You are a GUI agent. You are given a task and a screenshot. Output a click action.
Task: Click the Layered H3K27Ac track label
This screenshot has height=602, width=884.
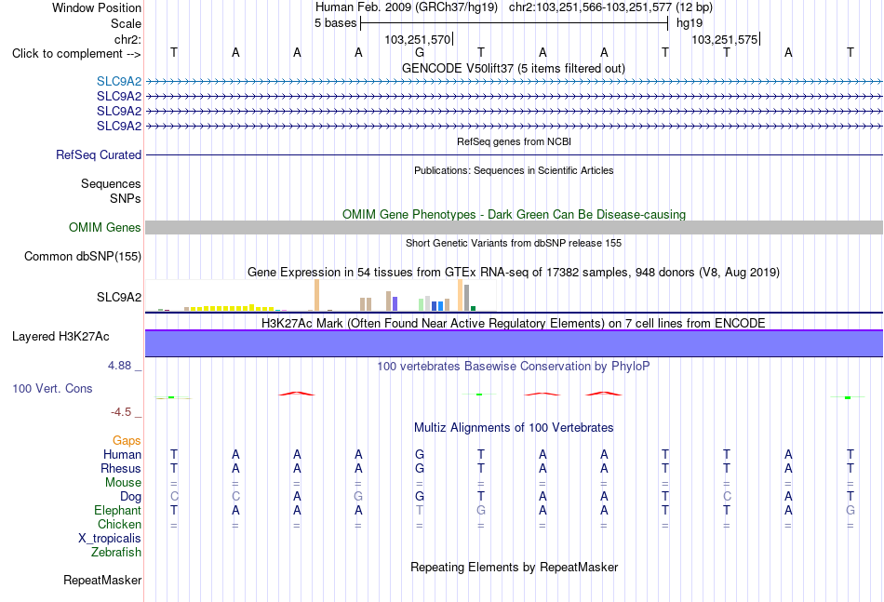(60, 337)
